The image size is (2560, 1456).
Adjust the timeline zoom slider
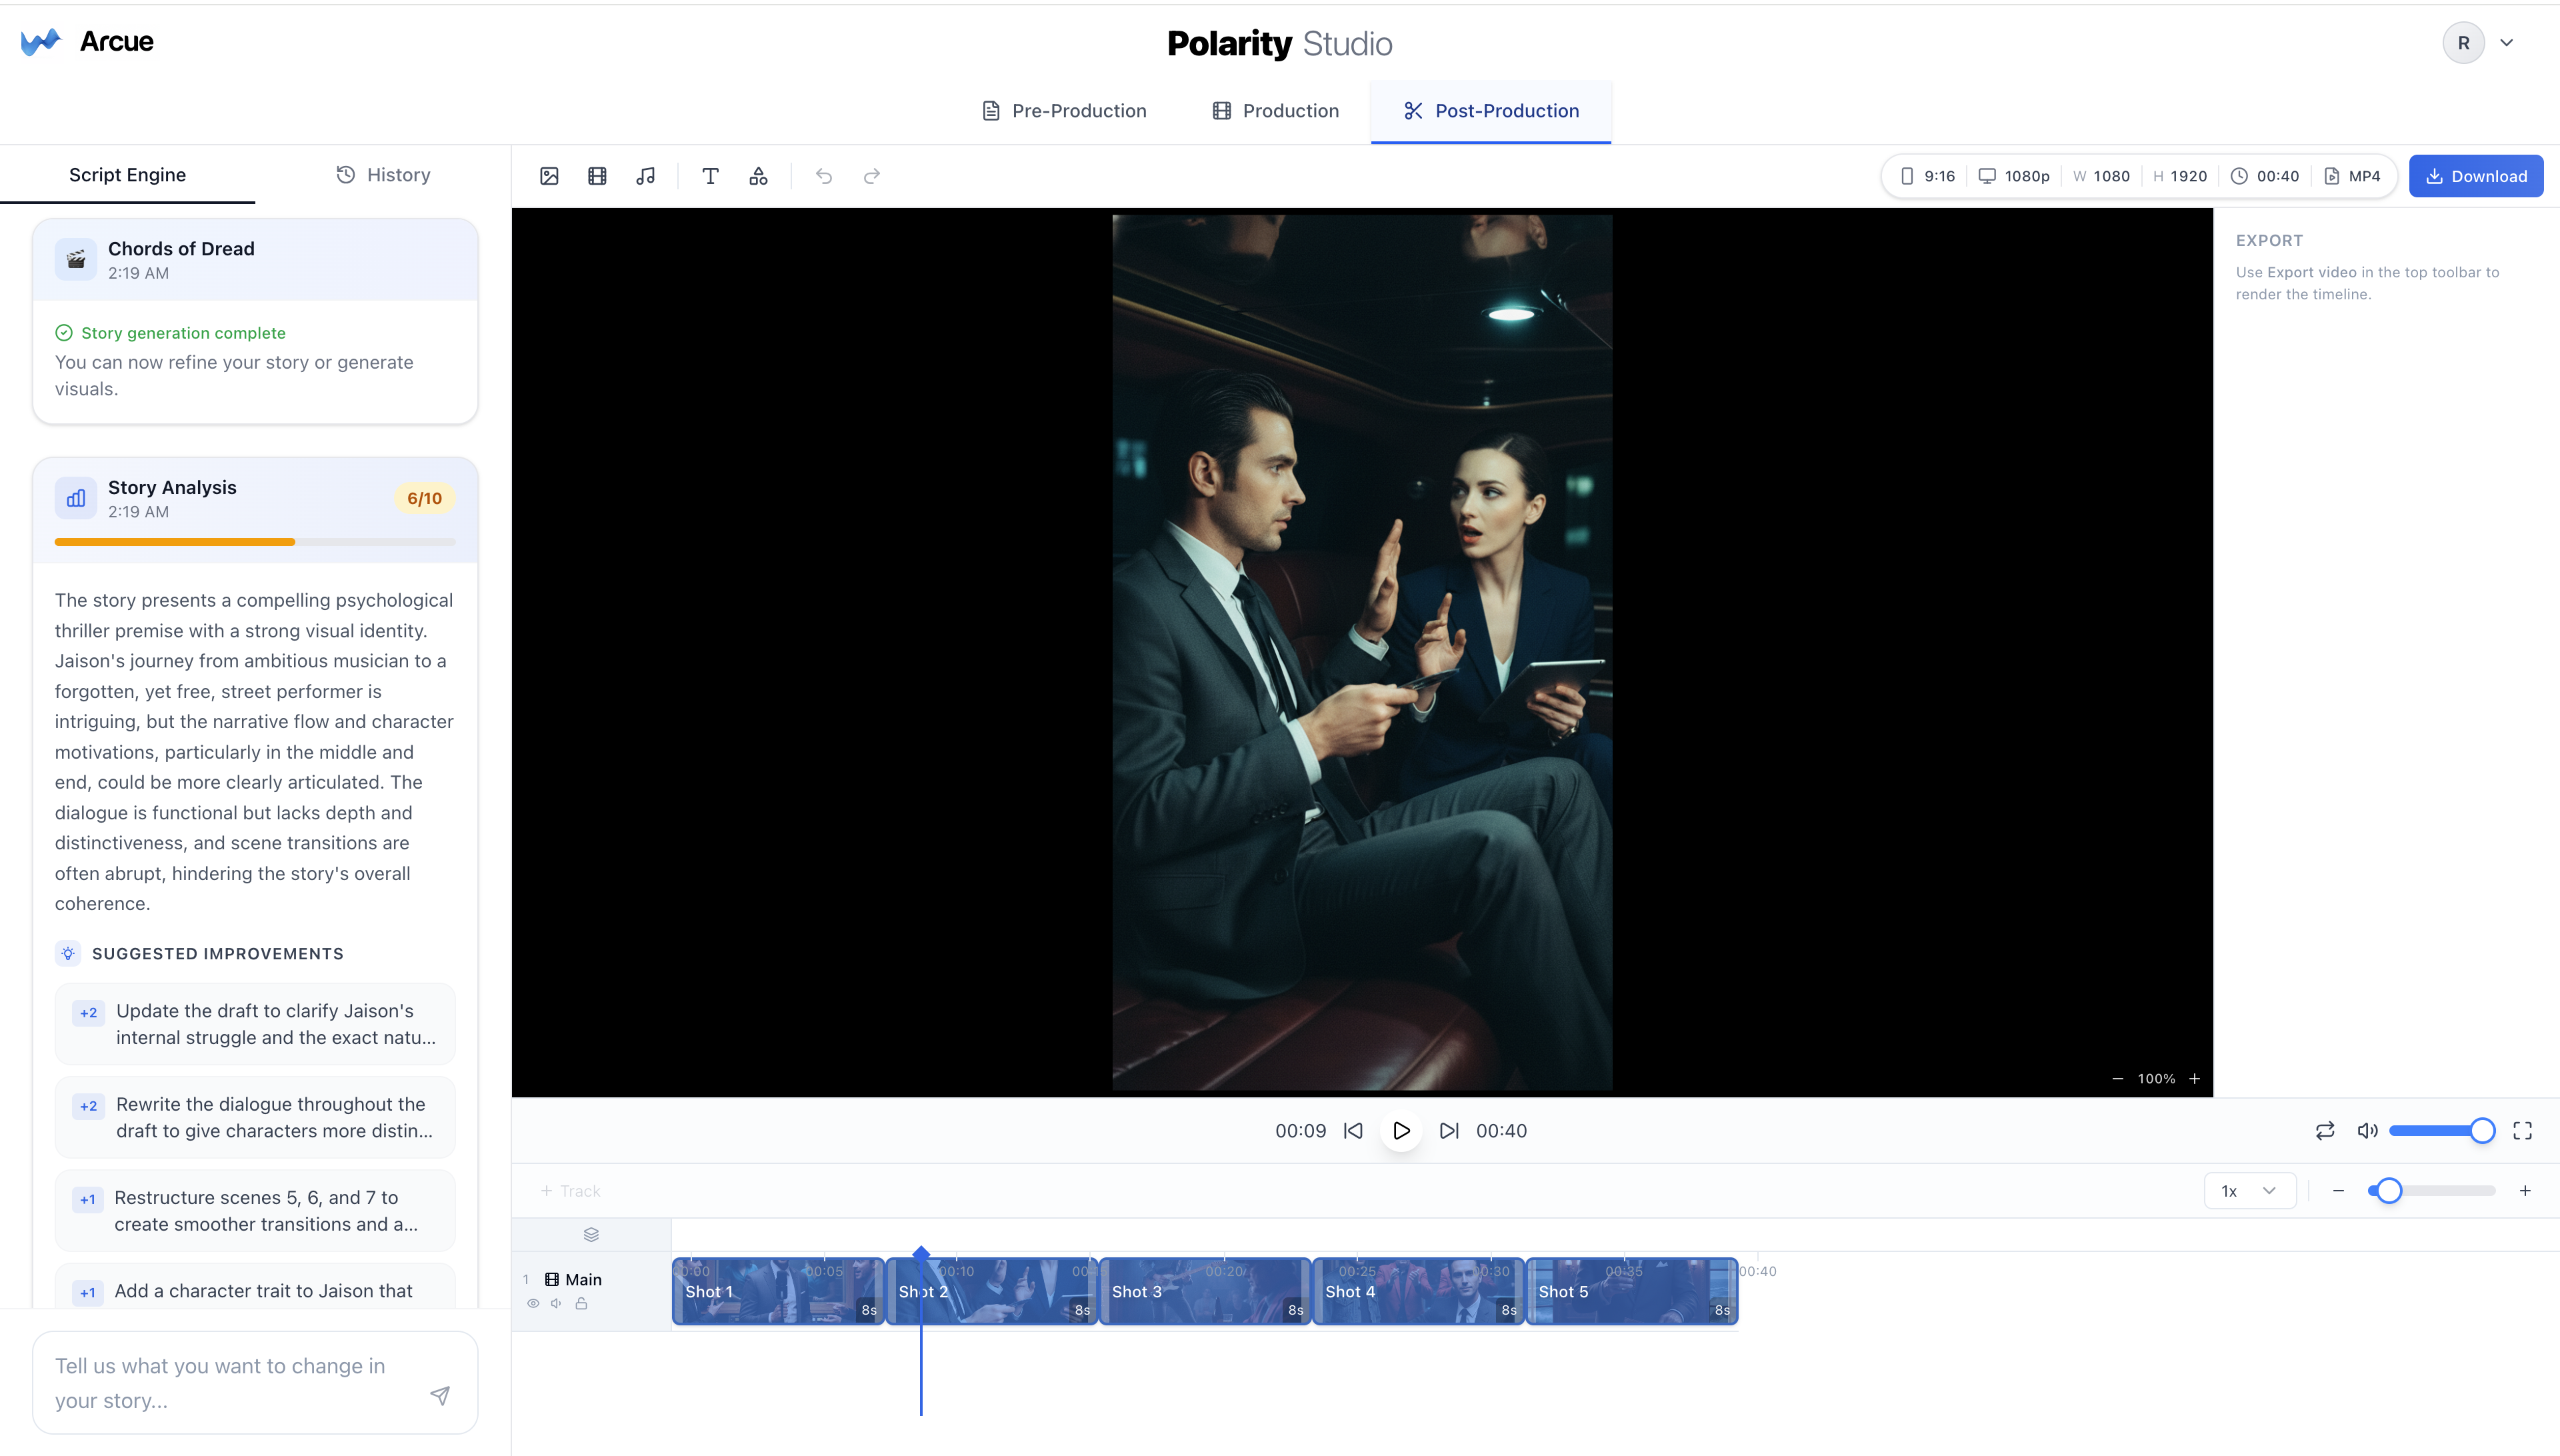[2431, 1191]
